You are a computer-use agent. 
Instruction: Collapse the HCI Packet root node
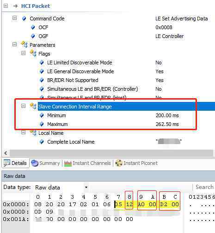tap(6, 6)
